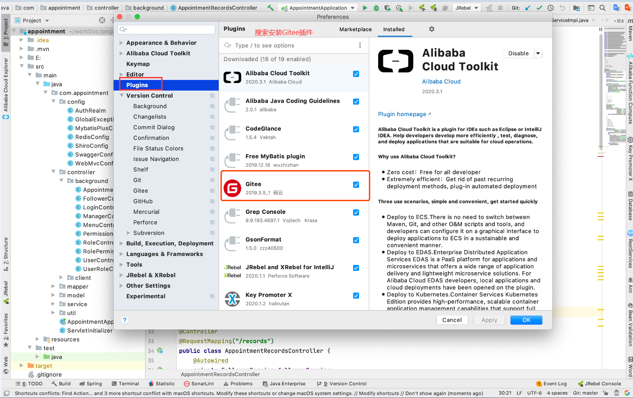Open the Statistic tool window

click(x=162, y=384)
